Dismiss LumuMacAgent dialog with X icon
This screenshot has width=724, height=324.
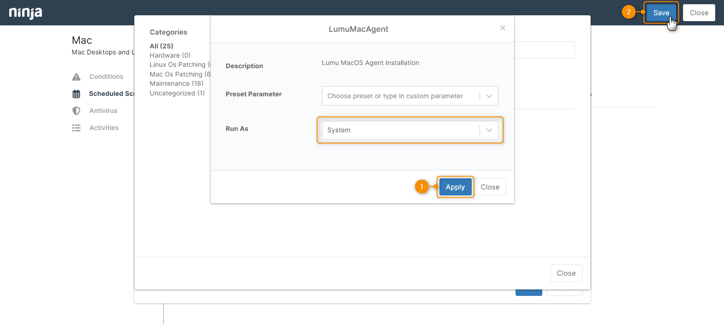tap(502, 28)
